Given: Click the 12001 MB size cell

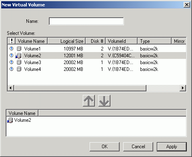Looking at the screenshot, I should point(73,56).
